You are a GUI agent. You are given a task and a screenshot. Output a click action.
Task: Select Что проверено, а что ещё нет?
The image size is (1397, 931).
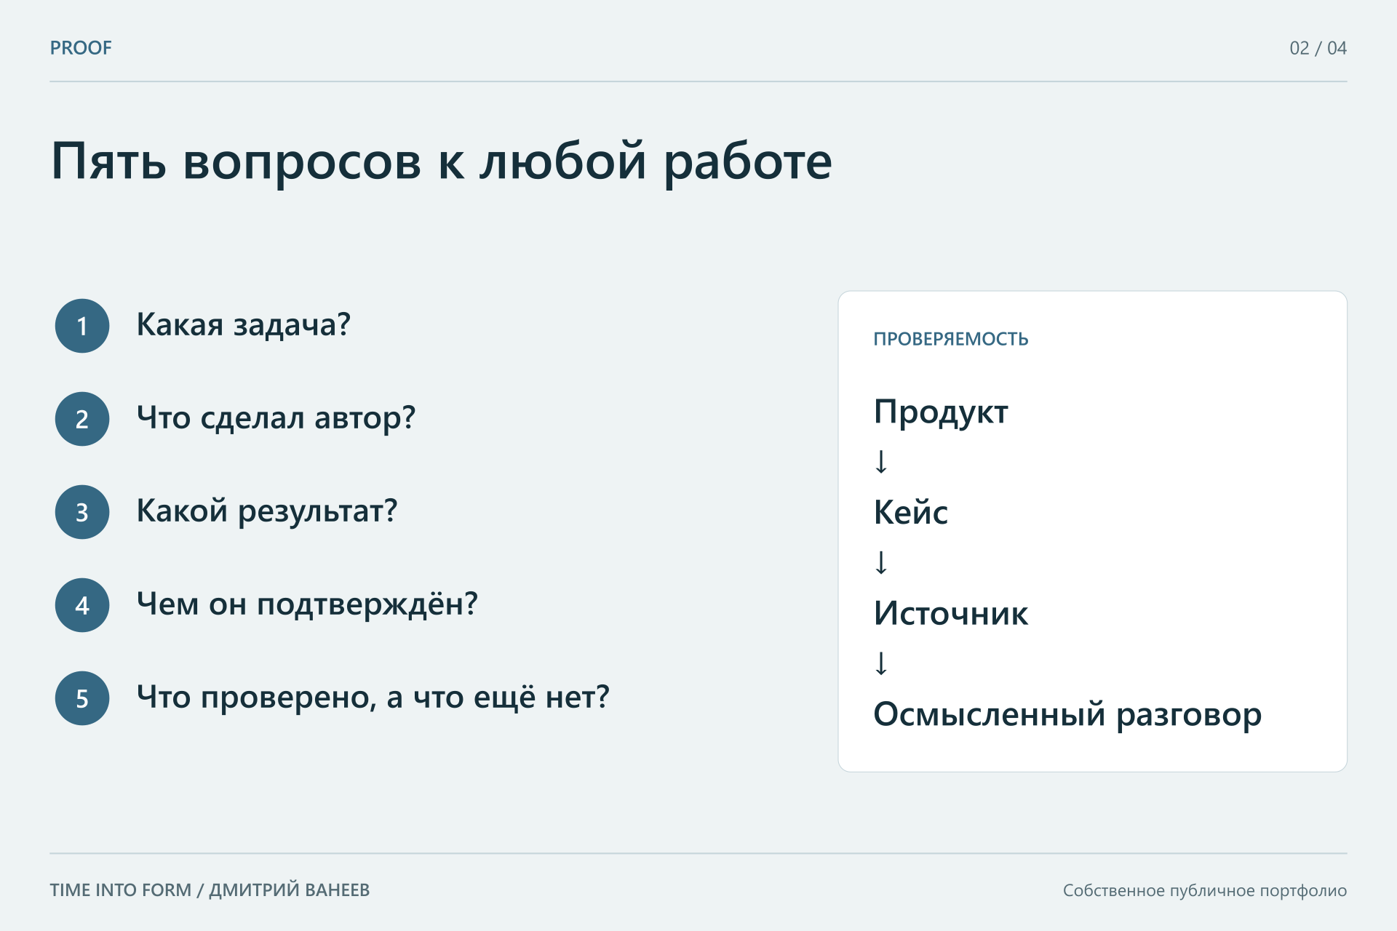373,698
